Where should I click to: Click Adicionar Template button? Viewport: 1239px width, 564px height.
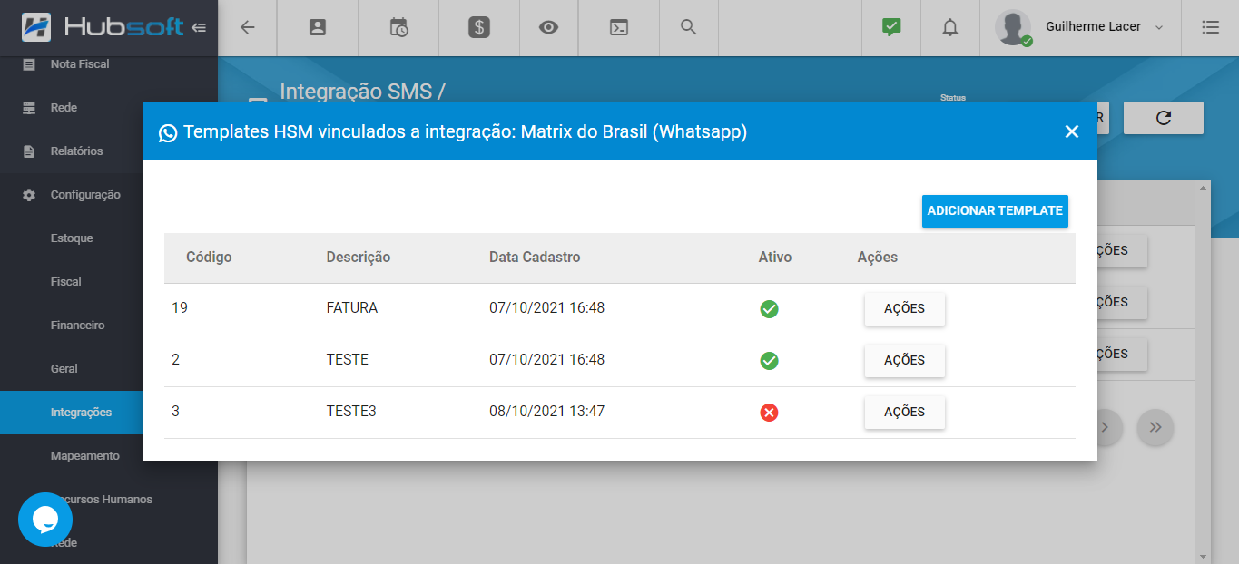pyautogui.click(x=995, y=210)
